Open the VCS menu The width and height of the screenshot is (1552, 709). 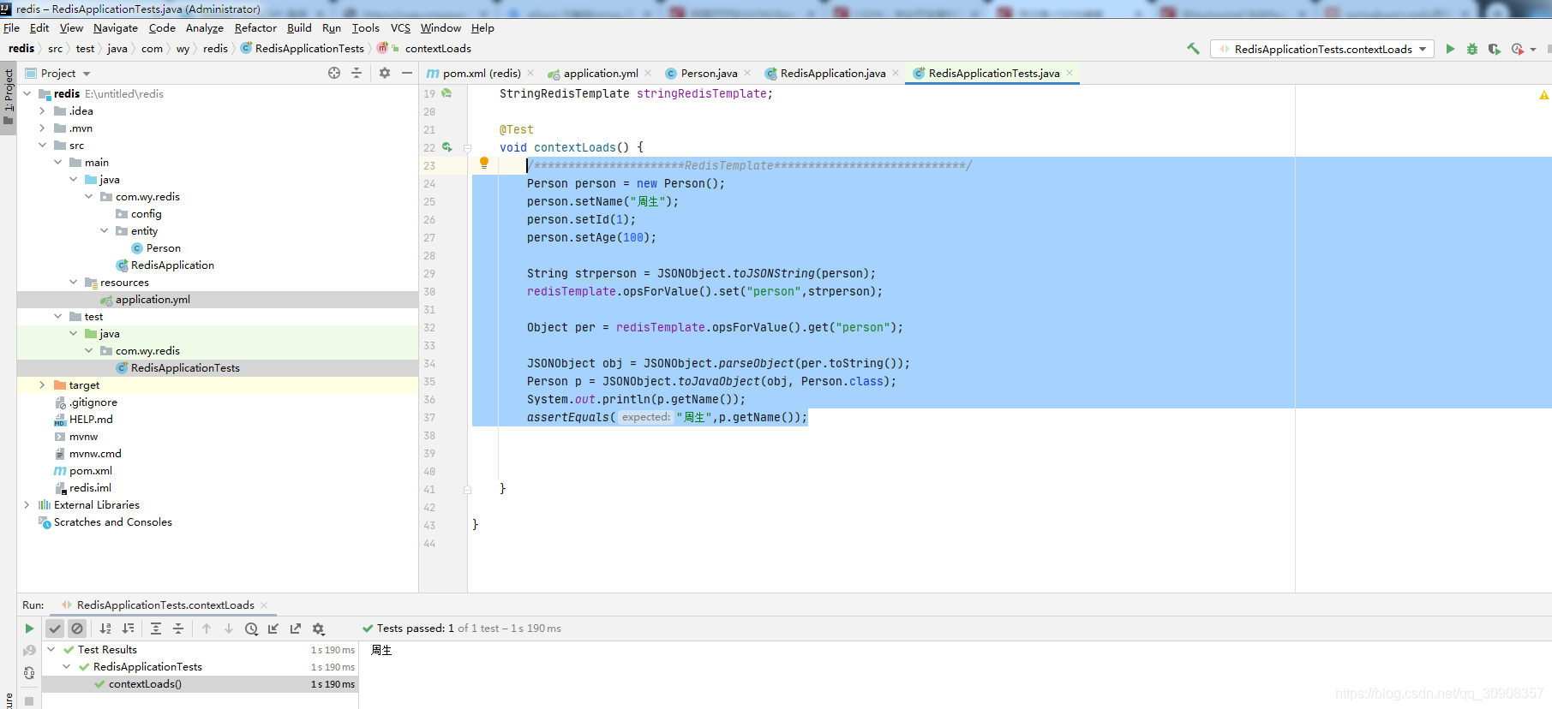(400, 28)
